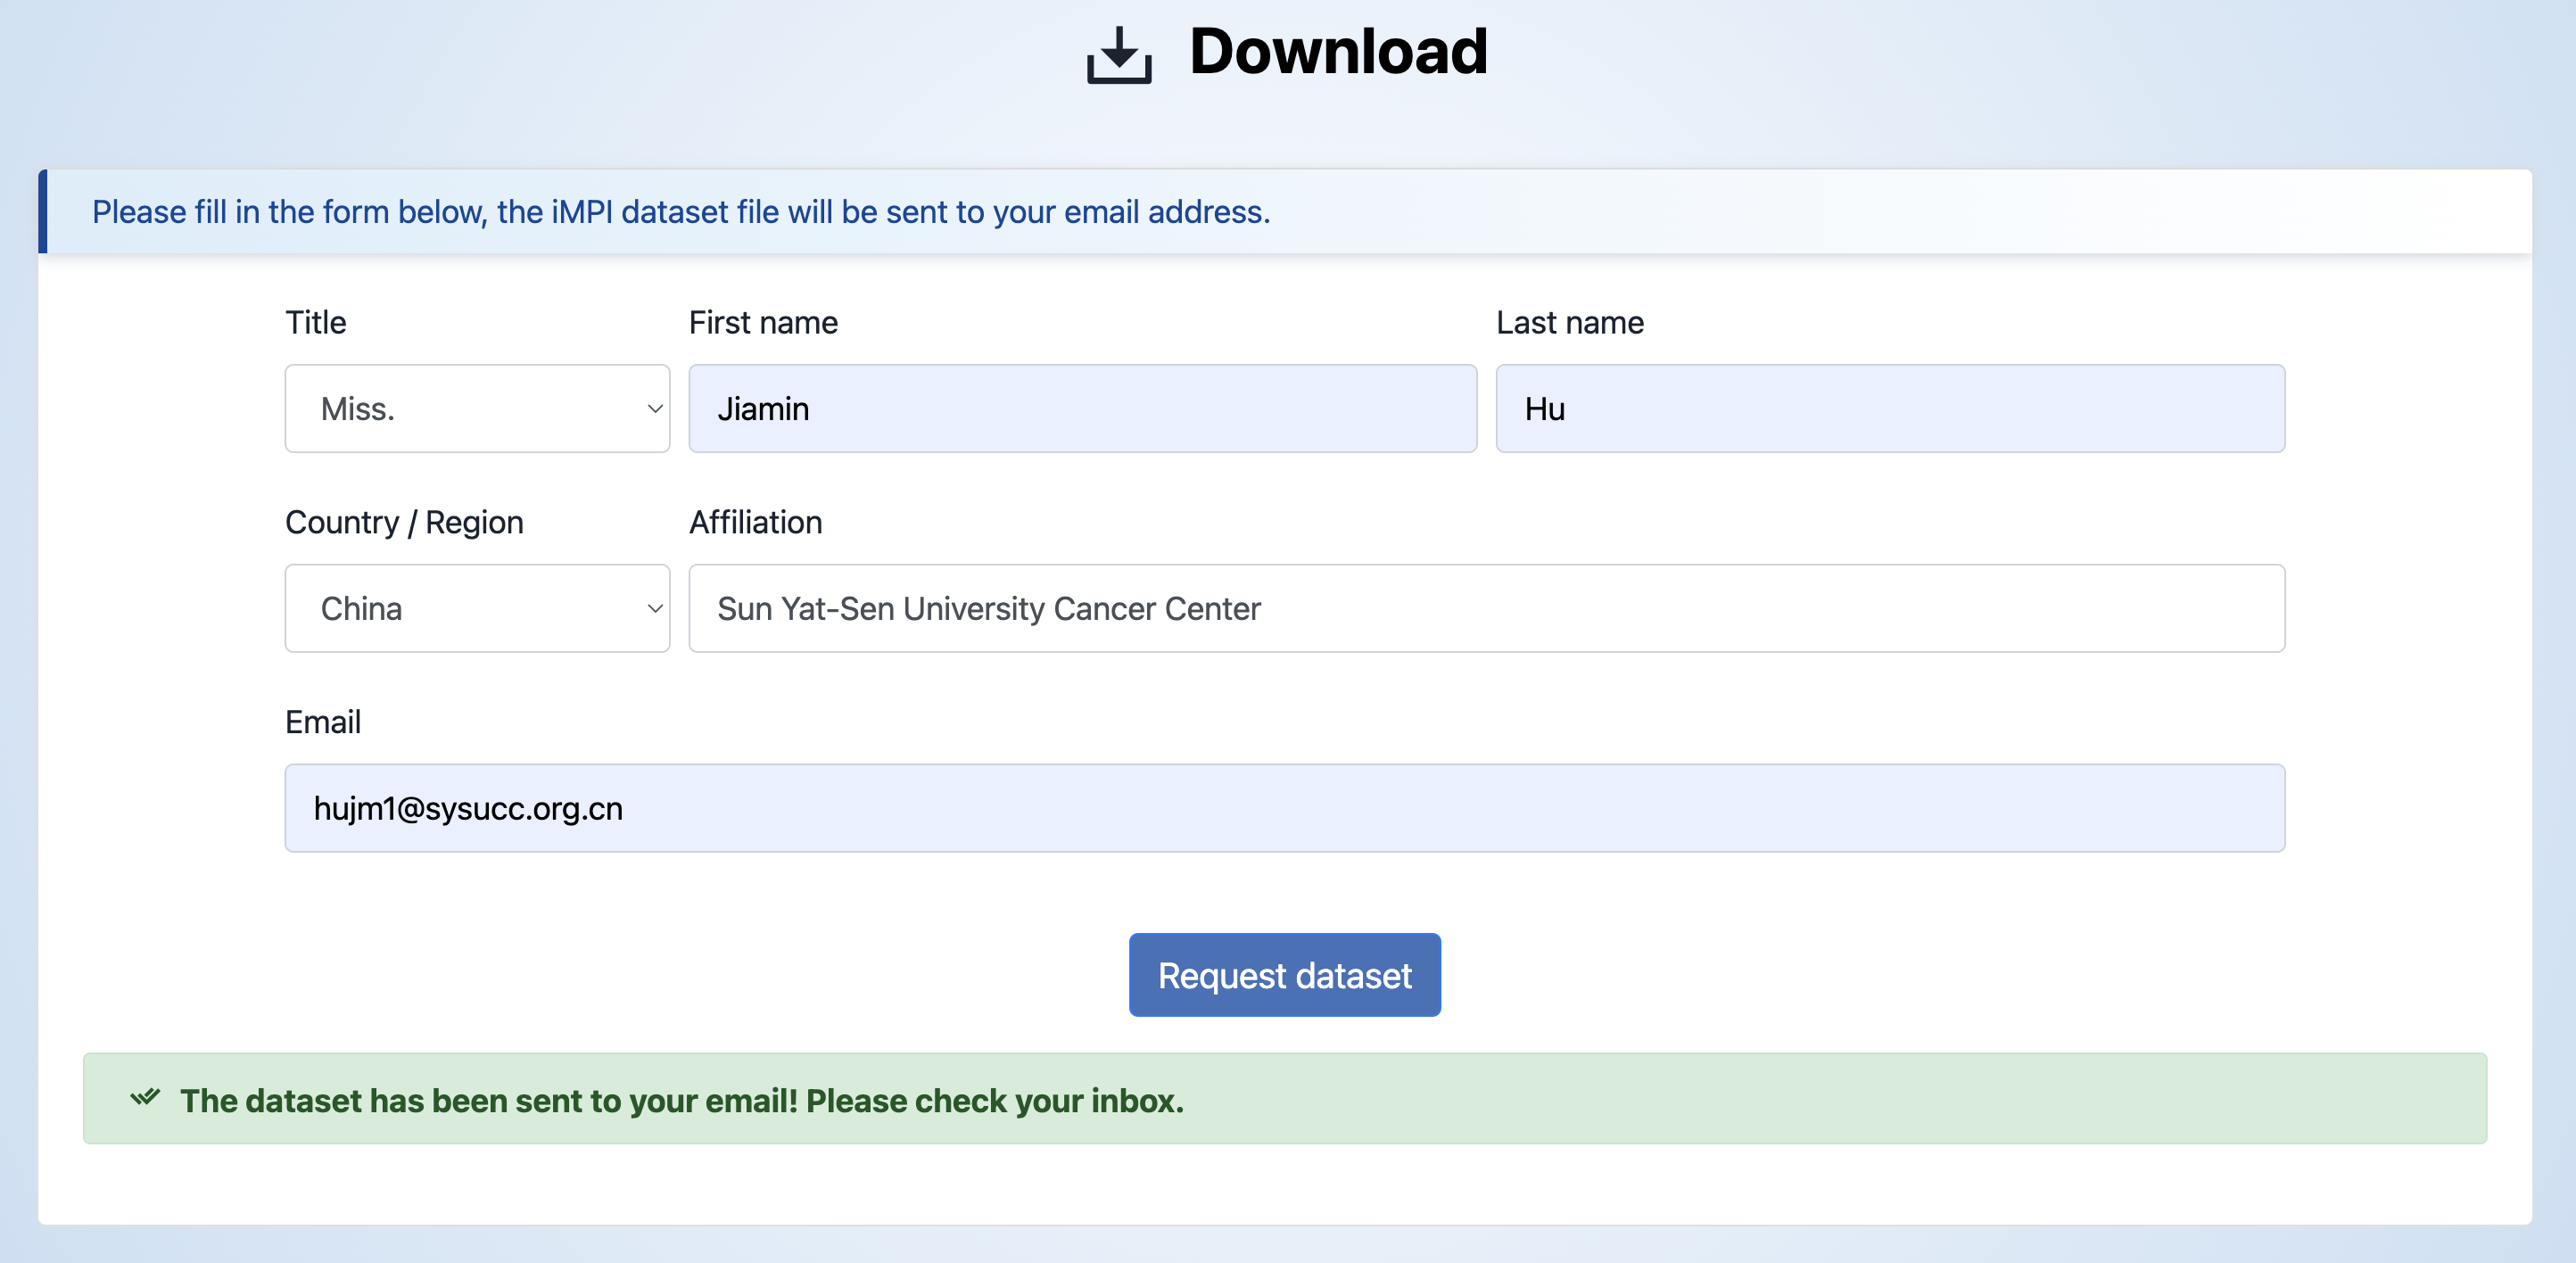Select the First name field containing Jiamin
The width and height of the screenshot is (2576, 1263).
click(1082, 408)
